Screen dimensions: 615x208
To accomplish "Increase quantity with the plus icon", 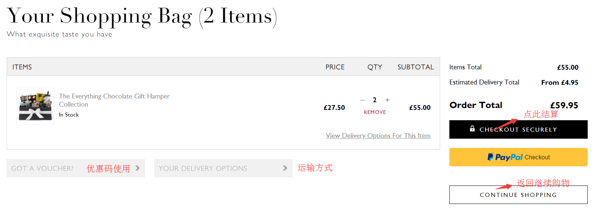I will click(x=387, y=100).
